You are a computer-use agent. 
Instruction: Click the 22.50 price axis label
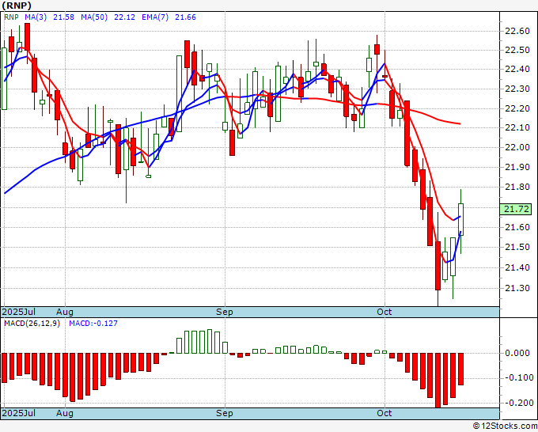[517, 50]
